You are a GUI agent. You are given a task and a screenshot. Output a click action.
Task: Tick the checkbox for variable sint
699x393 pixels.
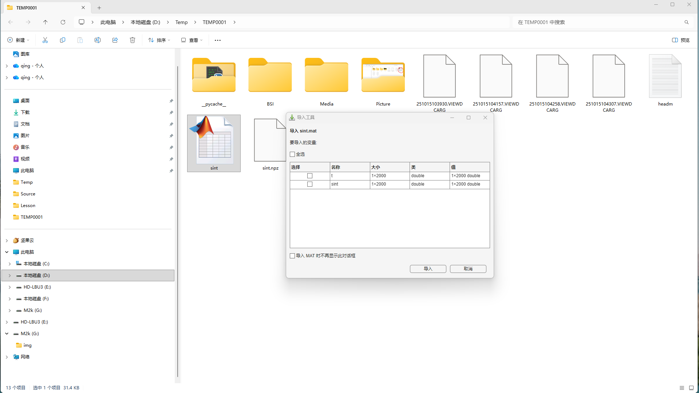click(310, 184)
